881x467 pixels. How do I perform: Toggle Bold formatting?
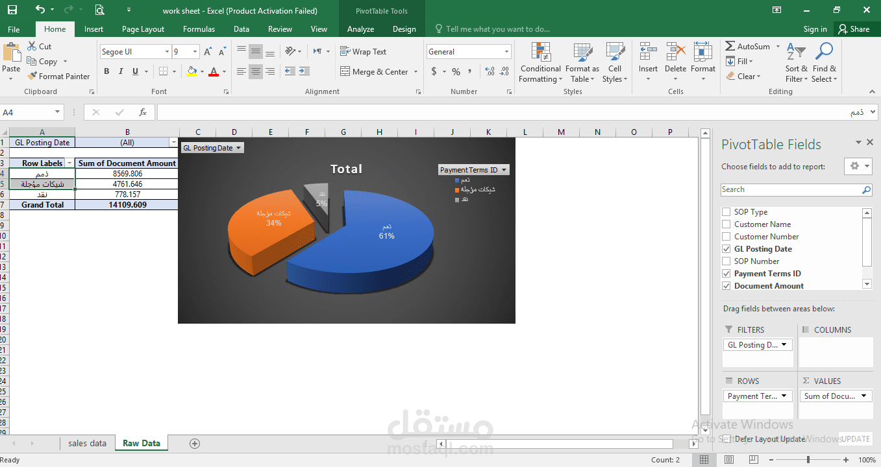[x=107, y=71]
